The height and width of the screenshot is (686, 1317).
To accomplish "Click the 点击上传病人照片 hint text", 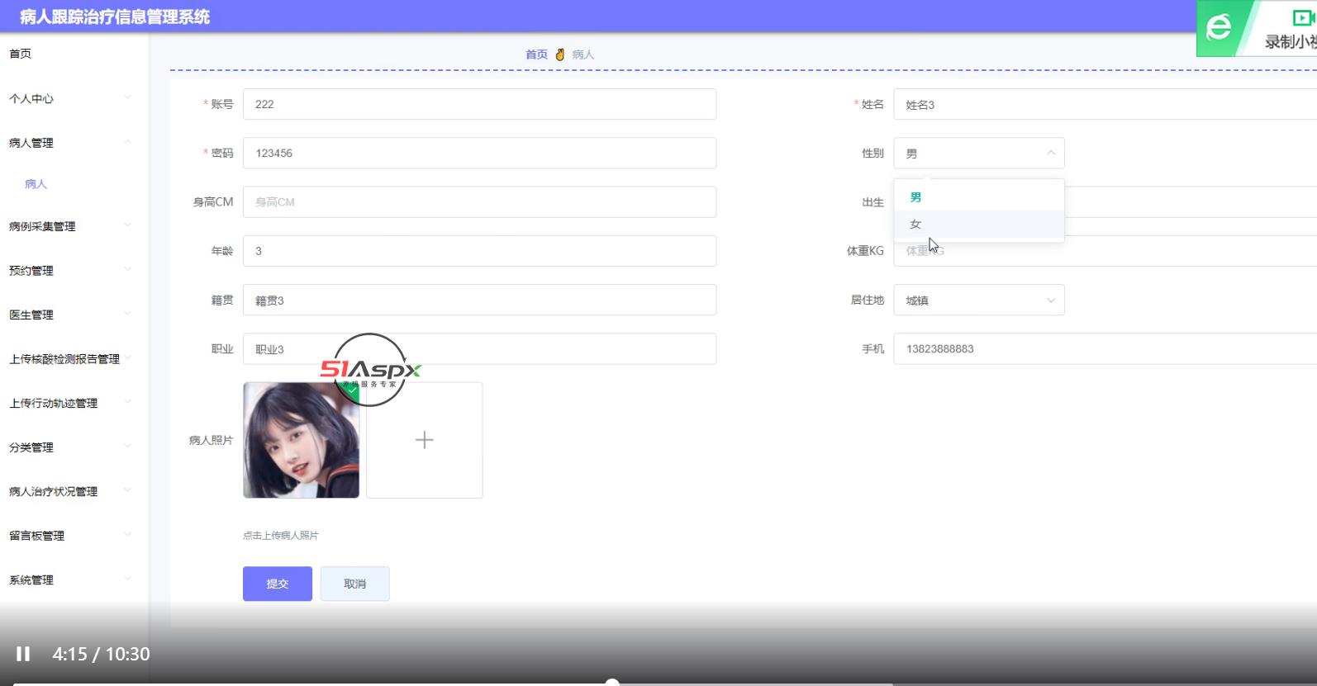I will 281,535.
